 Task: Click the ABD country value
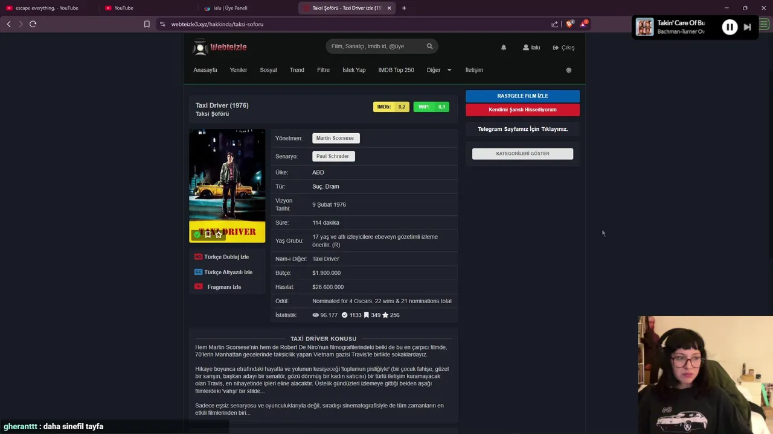point(318,172)
